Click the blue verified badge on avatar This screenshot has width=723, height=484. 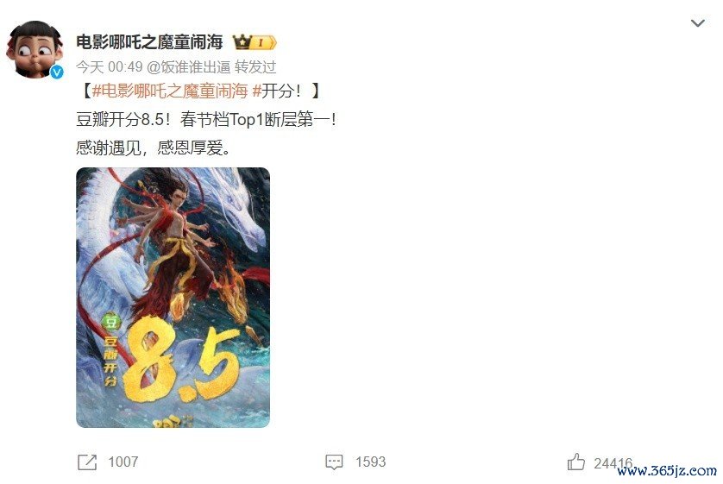tap(56, 72)
